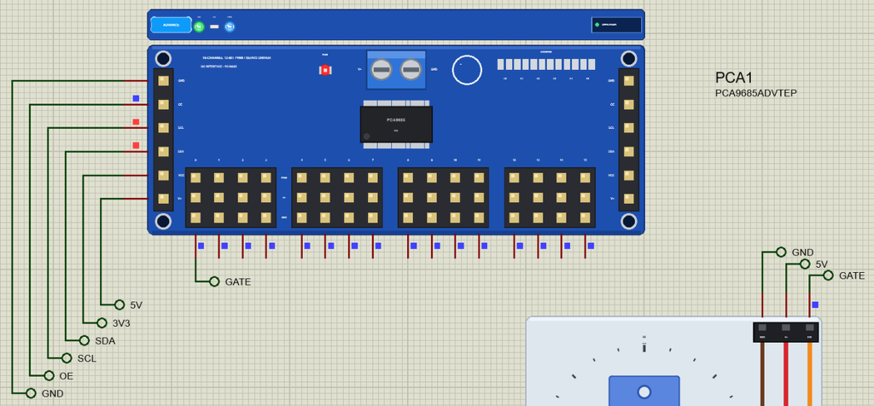874x406 pixels.
Task: Click the red servo power wire
Action: 786,374
